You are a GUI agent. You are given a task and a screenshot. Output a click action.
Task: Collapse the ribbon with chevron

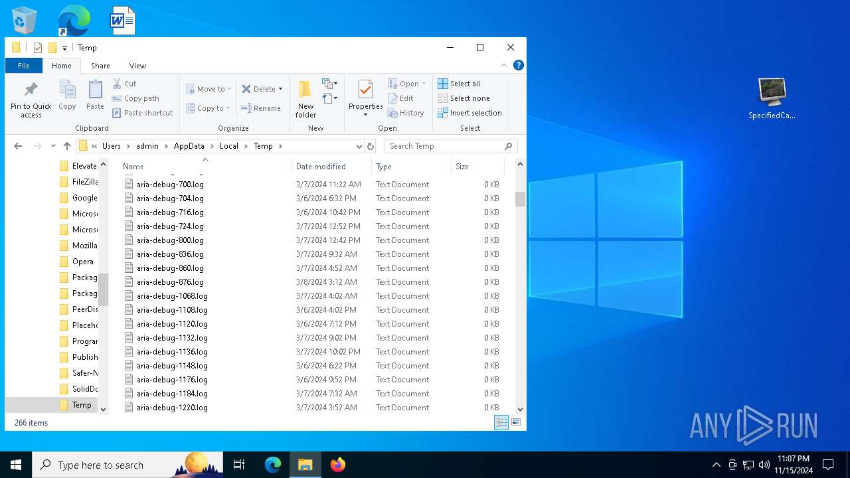[x=504, y=65]
